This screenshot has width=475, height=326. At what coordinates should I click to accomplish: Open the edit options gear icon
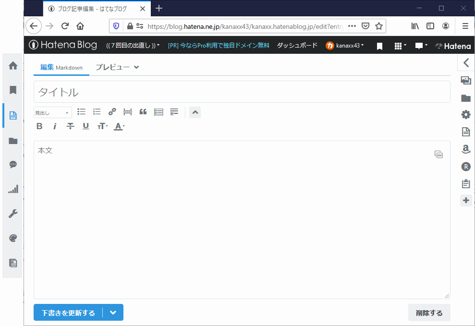pos(466,114)
